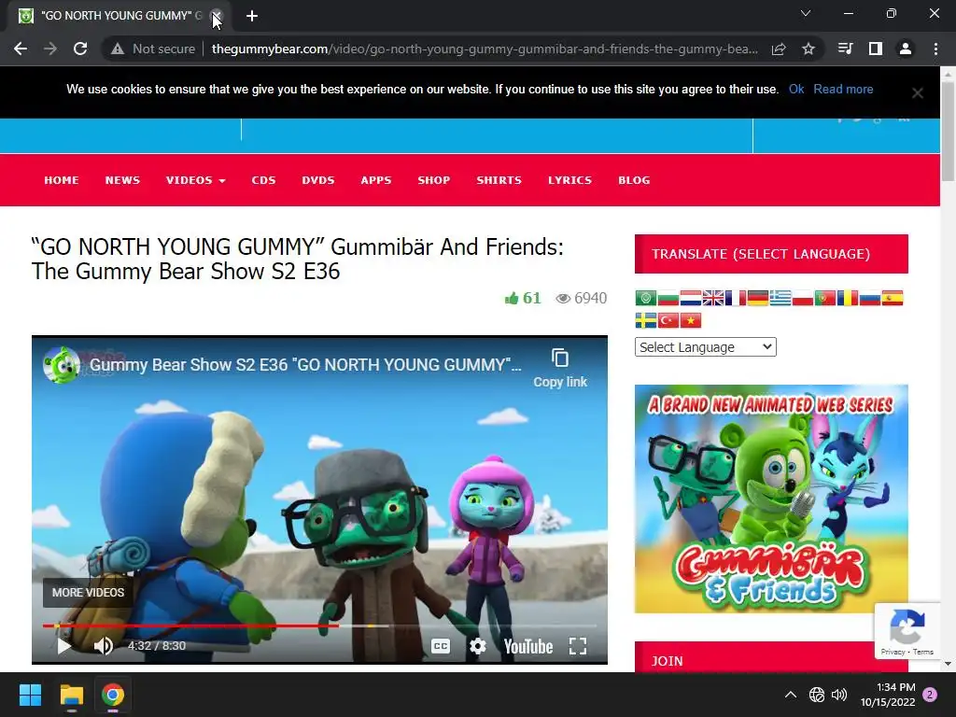Click the page vertical scrollbar

click(948, 132)
